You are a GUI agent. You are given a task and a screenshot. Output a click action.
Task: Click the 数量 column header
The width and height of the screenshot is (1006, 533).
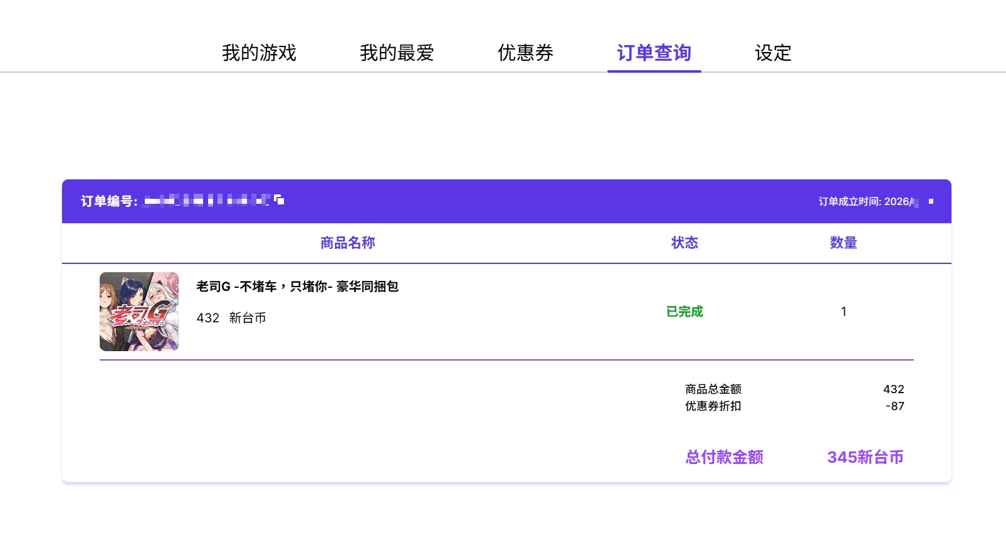pyautogui.click(x=843, y=243)
